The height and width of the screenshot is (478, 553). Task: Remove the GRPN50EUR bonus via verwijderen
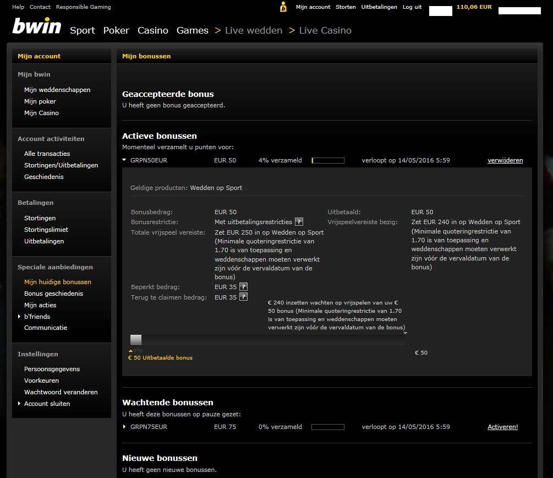(x=505, y=160)
